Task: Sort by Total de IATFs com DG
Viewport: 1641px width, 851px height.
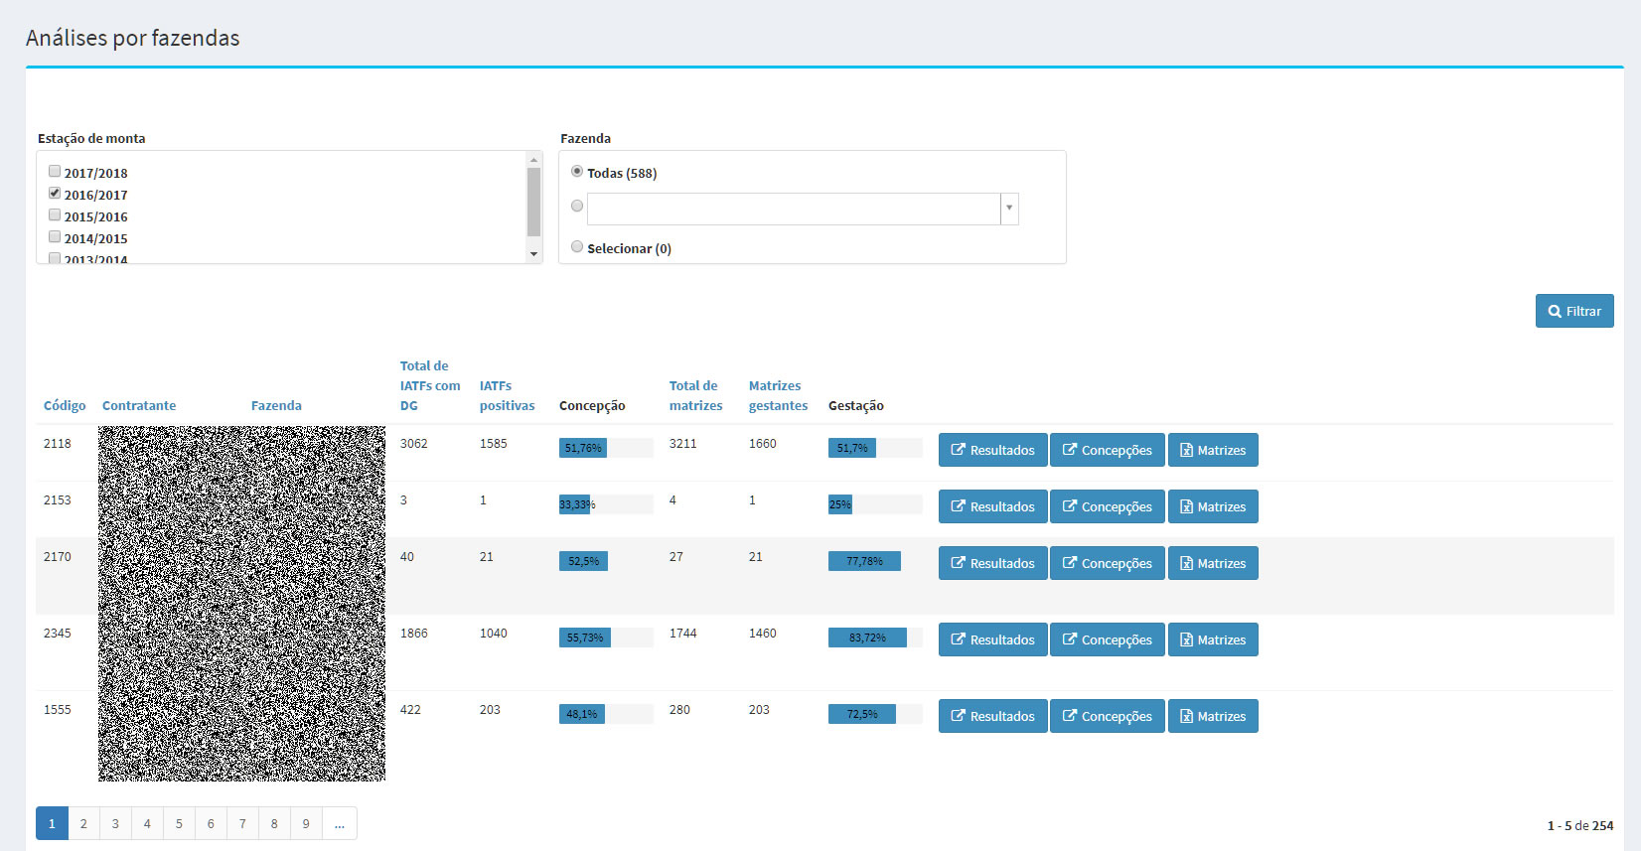Action: 430,385
